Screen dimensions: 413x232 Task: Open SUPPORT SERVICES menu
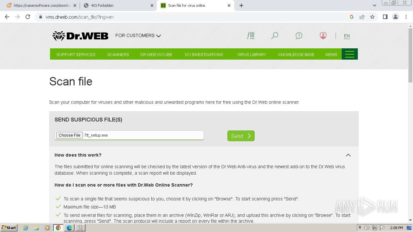coord(76,54)
